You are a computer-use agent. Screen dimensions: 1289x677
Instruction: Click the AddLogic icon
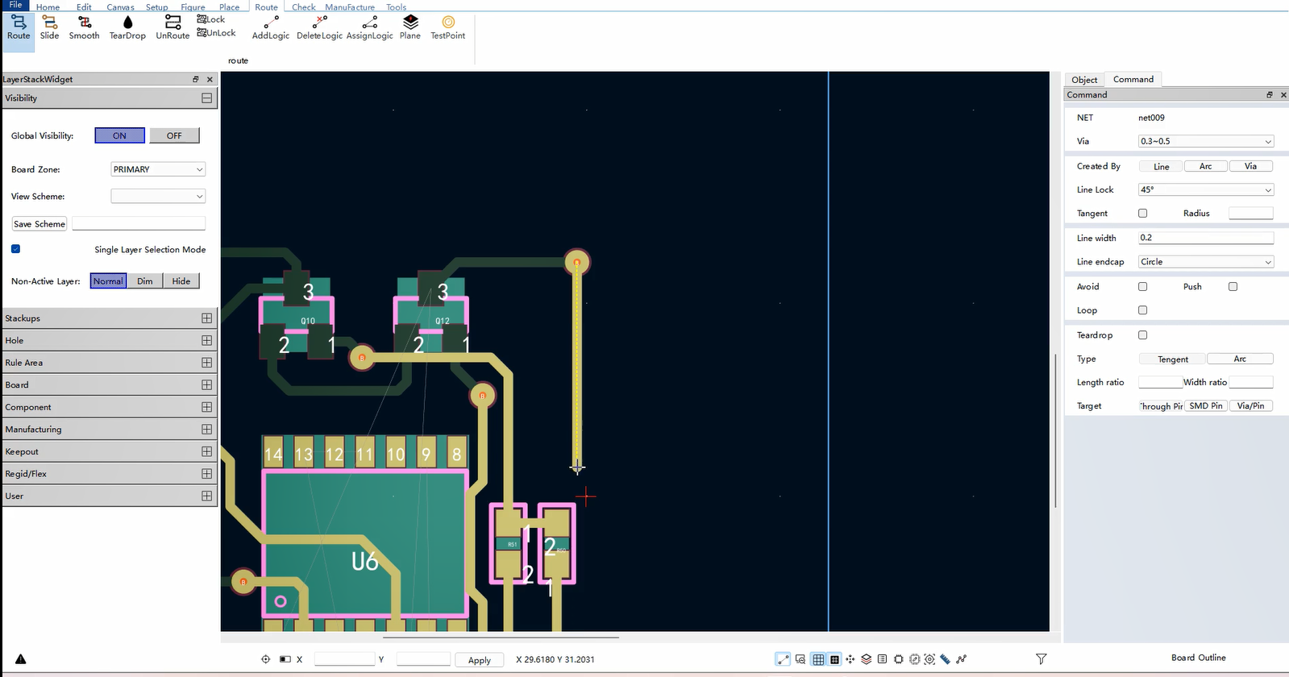coord(271,27)
